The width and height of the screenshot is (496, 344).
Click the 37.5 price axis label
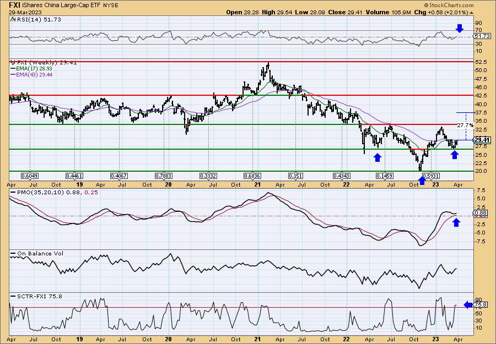(481, 112)
